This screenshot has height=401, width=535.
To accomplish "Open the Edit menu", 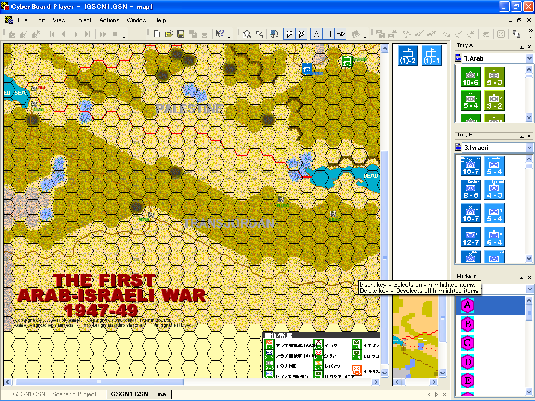I will (40, 20).
